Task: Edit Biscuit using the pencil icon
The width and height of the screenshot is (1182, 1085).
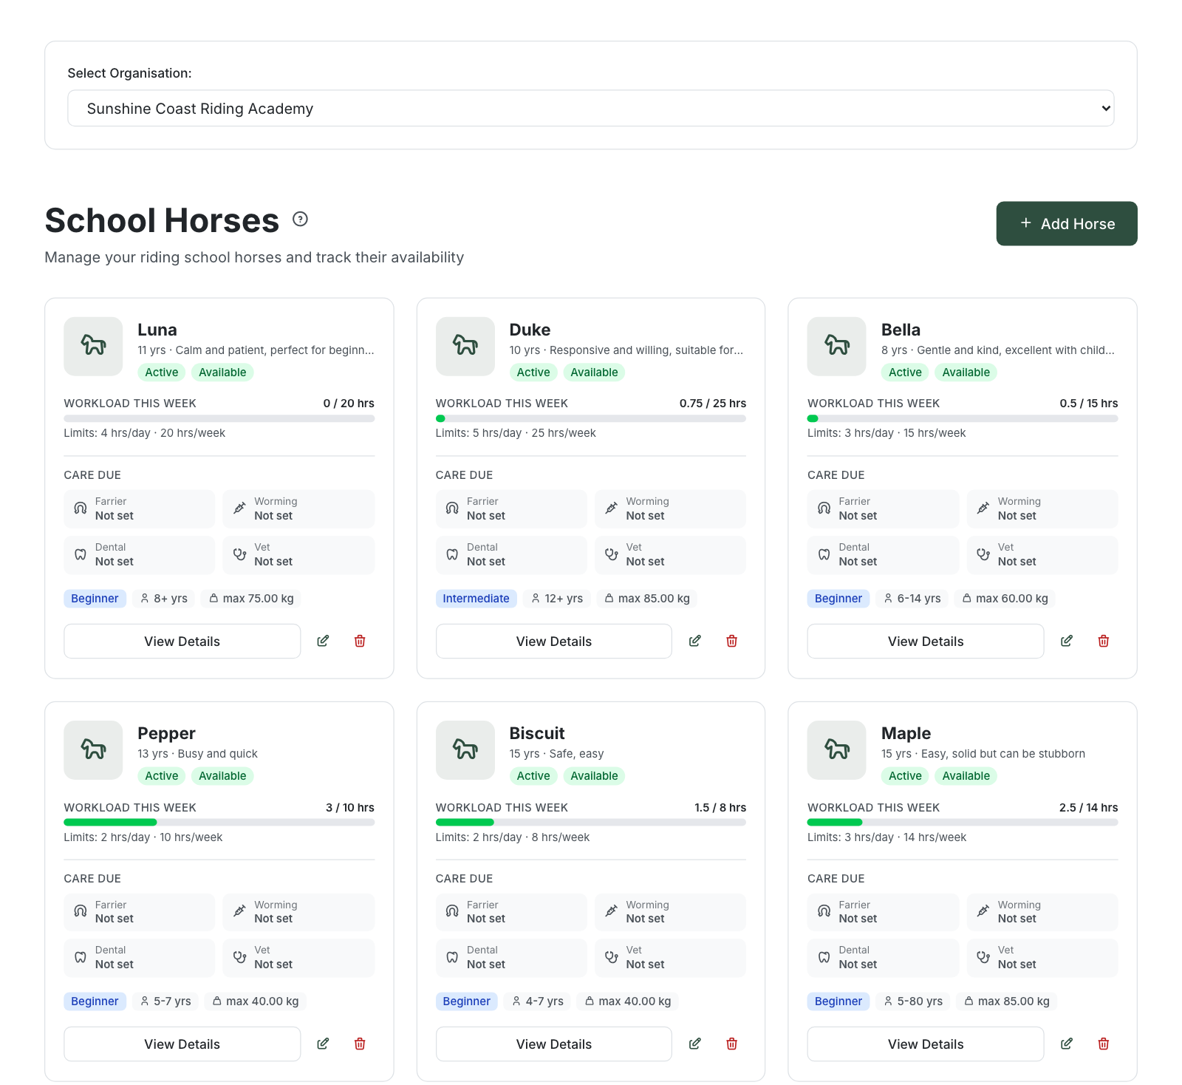Action: point(694,1044)
